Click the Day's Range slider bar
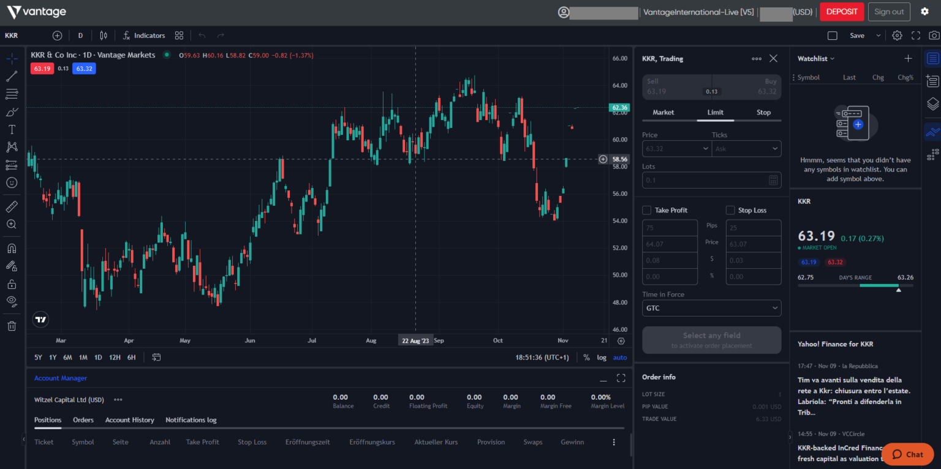This screenshot has height=469, width=941. (855, 285)
